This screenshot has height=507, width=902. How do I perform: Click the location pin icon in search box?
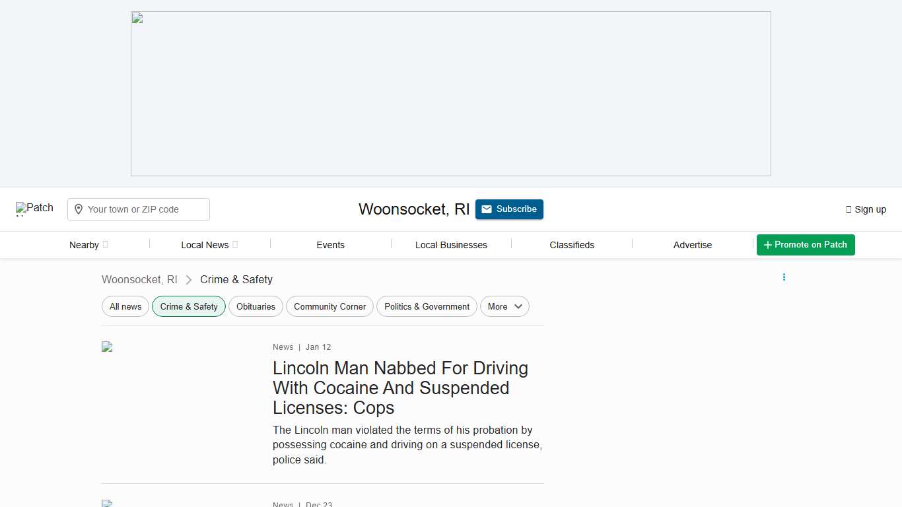tap(79, 209)
